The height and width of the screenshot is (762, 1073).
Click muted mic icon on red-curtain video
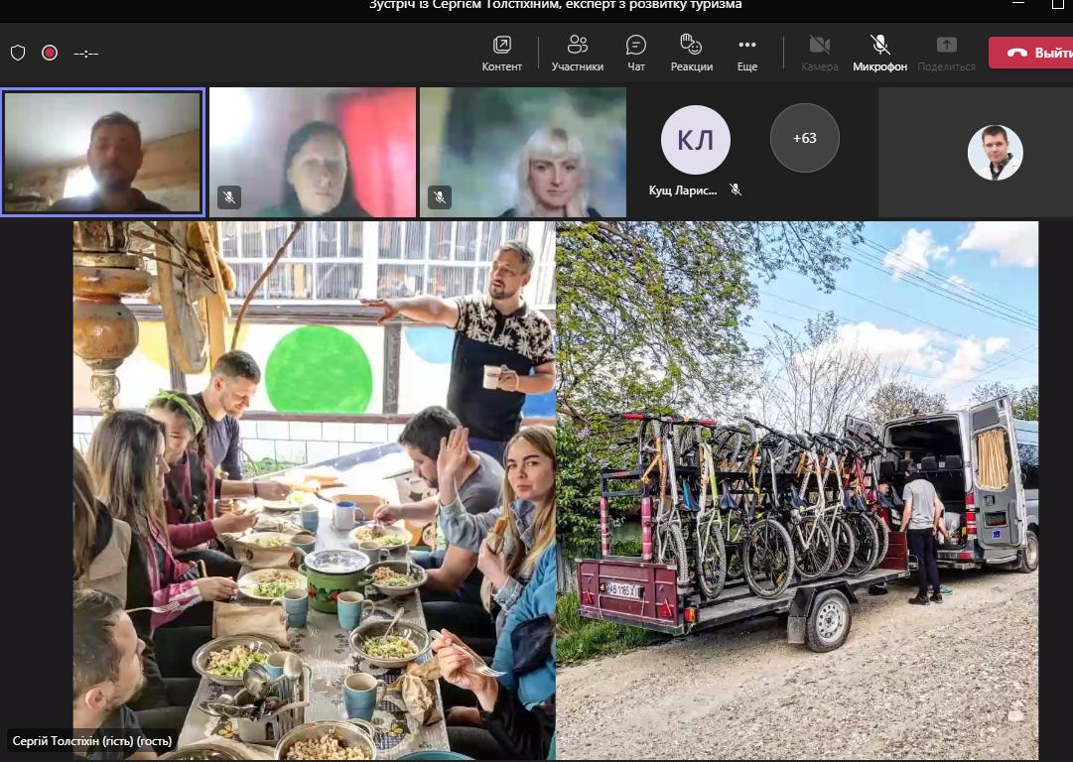click(229, 197)
